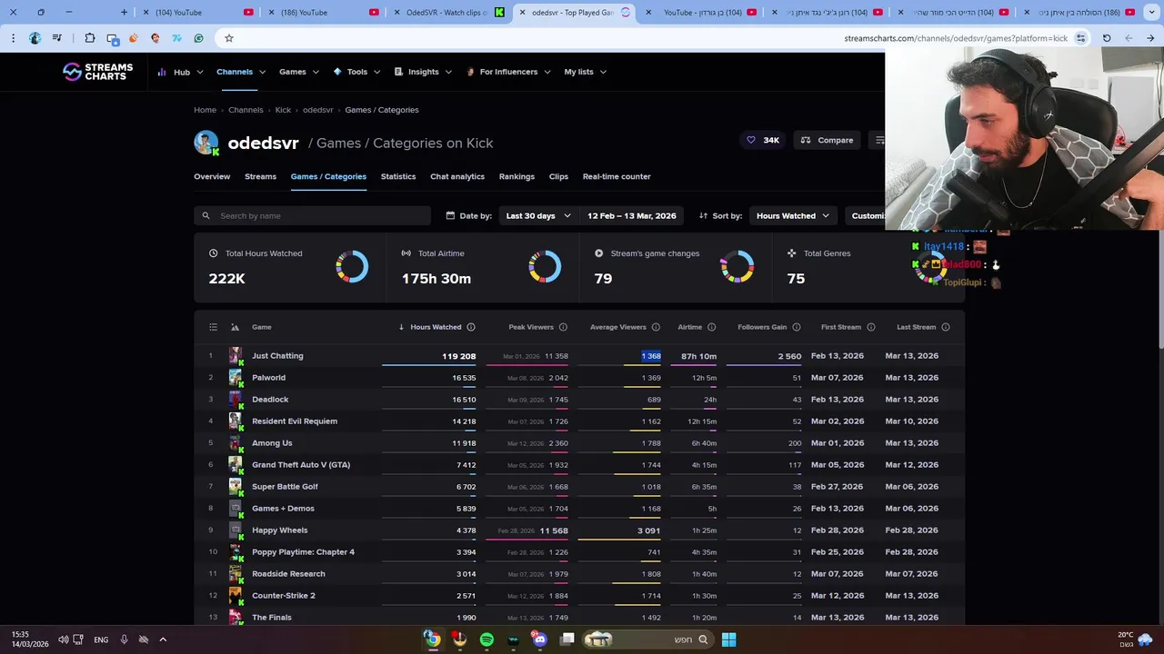1164x654 pixels.
Task: Click the calendar icon next to Date by
Action: (x=450, y=216)
